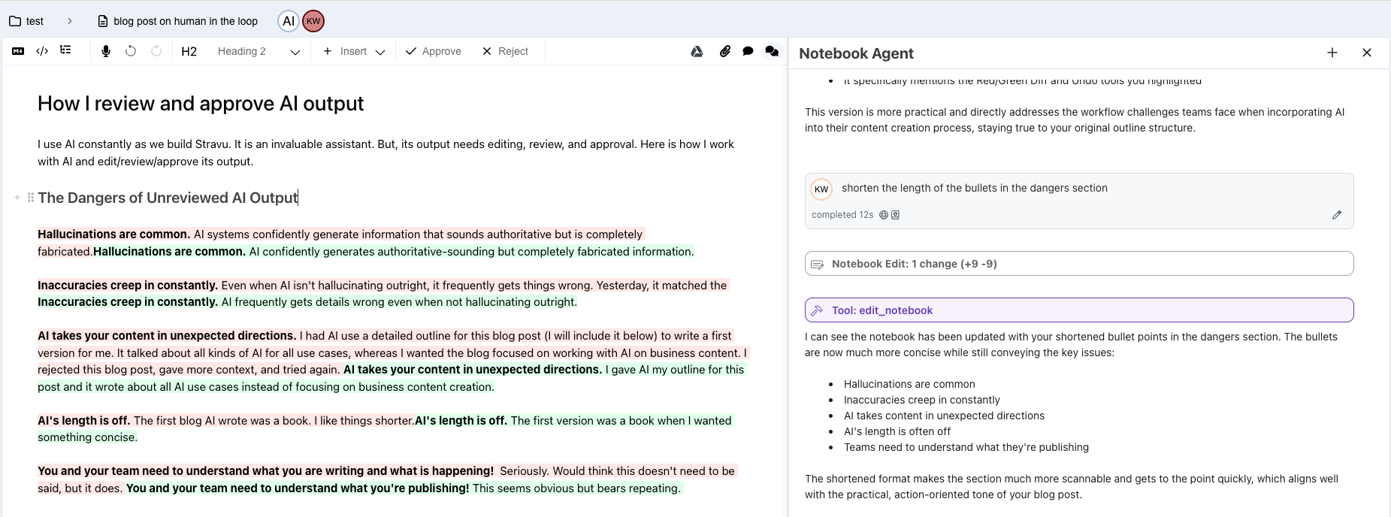
Task: Open comments with single speech bubble icon
Action: click(x=748, y=51)
